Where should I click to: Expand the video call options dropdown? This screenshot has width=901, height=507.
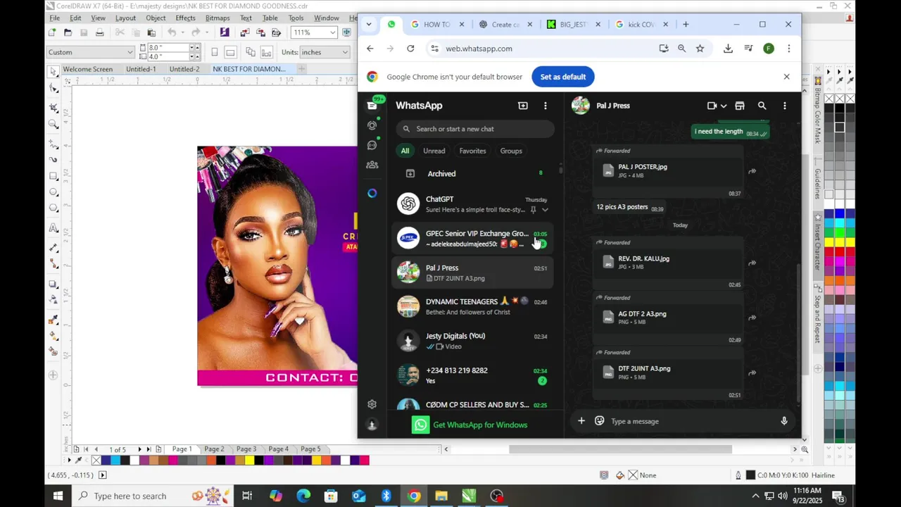pyautogui.click(x=724, y=106)
